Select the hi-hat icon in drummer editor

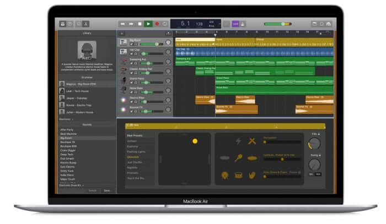point(252,158)
